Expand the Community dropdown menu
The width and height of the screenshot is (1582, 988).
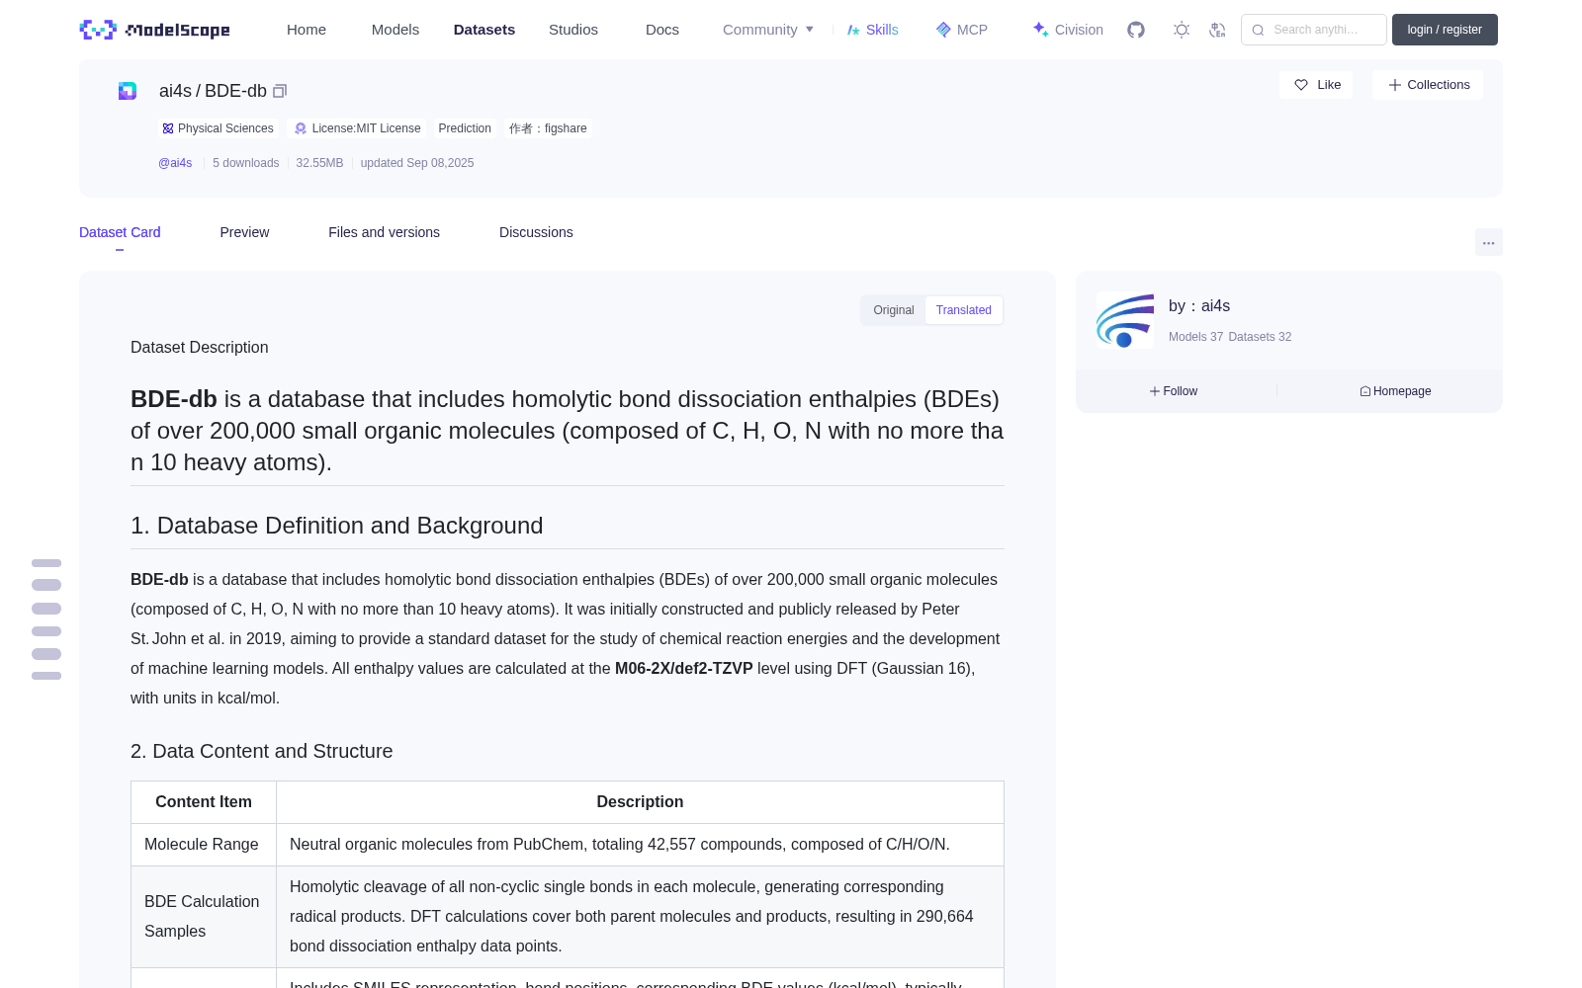tap(768, 30)
